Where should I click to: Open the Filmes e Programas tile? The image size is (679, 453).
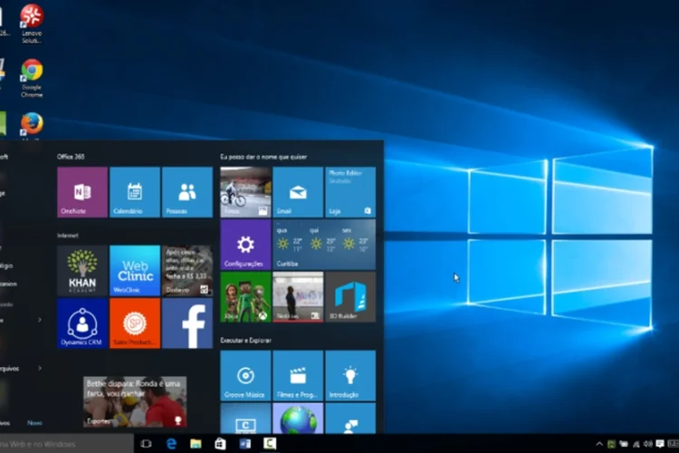[298, 375]
